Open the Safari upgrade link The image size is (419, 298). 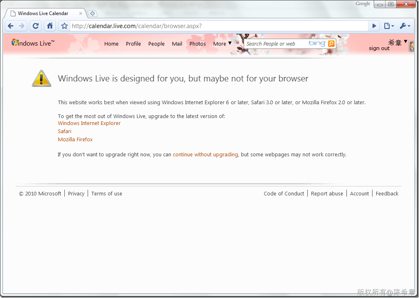64,131
